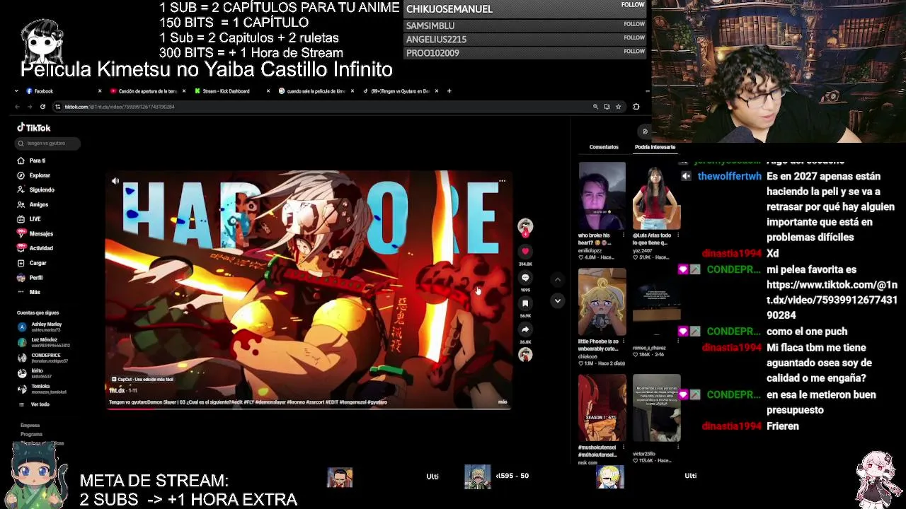Expand video description with más

pos(503,402)
